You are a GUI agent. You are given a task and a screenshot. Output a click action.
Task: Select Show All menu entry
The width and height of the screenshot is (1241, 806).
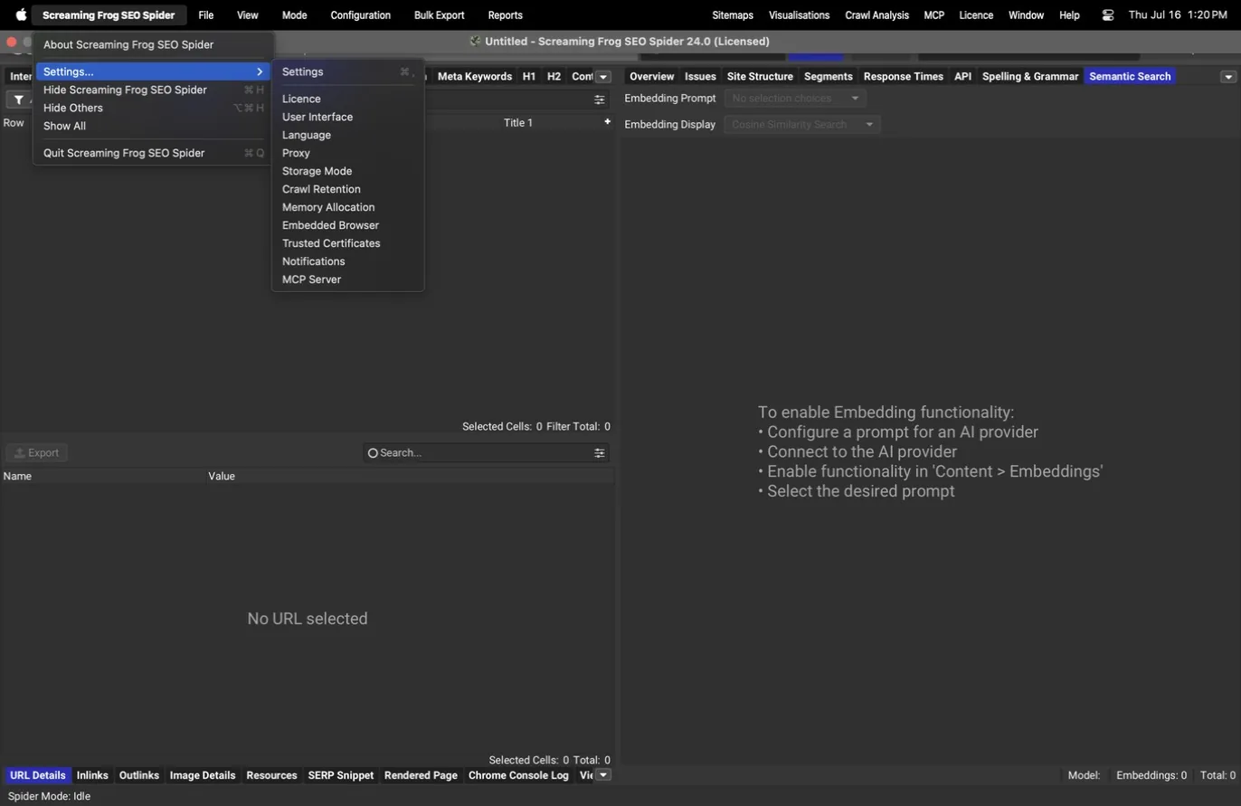[x=154, y=126]
